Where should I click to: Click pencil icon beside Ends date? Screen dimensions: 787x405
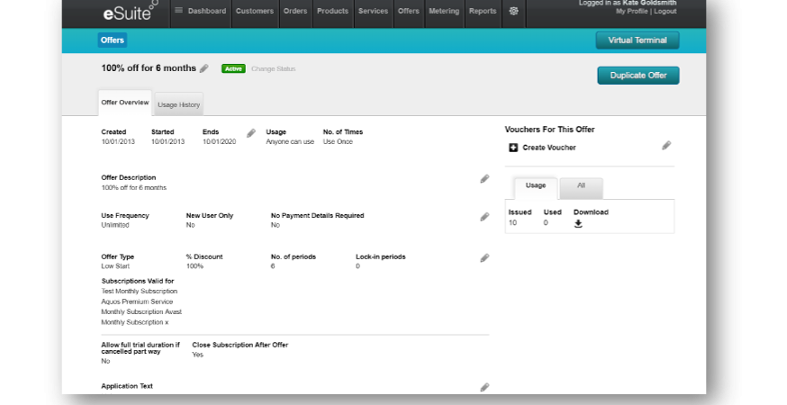pos(251,133)
